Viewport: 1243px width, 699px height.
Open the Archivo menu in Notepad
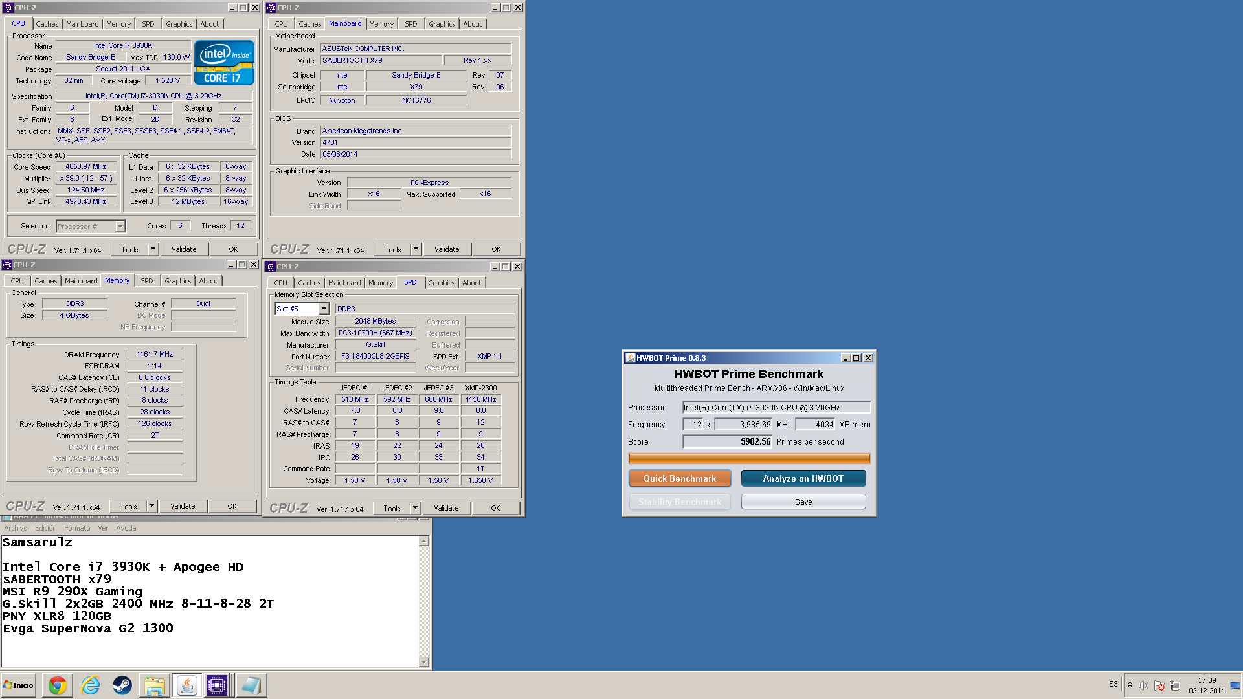(16, 528)
